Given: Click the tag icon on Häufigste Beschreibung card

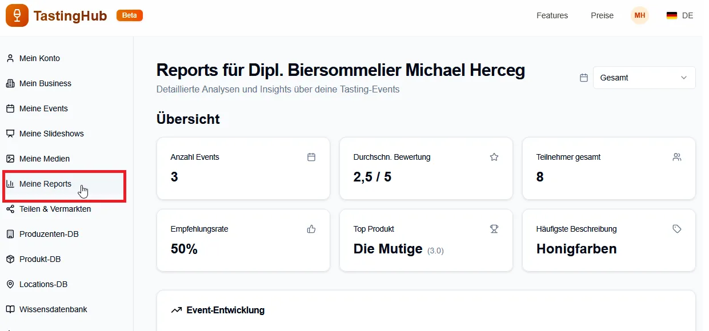Looking at the screenshot, I should 677,228.
